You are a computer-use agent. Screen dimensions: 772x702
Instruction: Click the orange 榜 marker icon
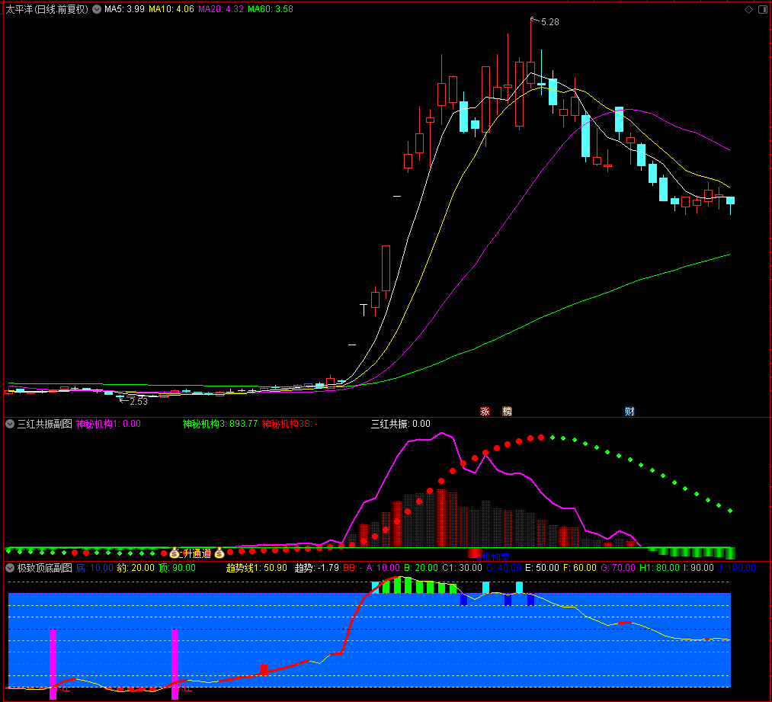[507, 411]
